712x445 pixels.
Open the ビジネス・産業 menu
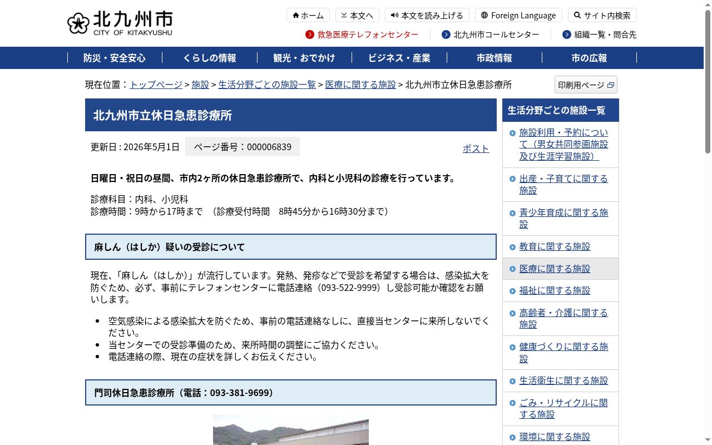(399, 58)
